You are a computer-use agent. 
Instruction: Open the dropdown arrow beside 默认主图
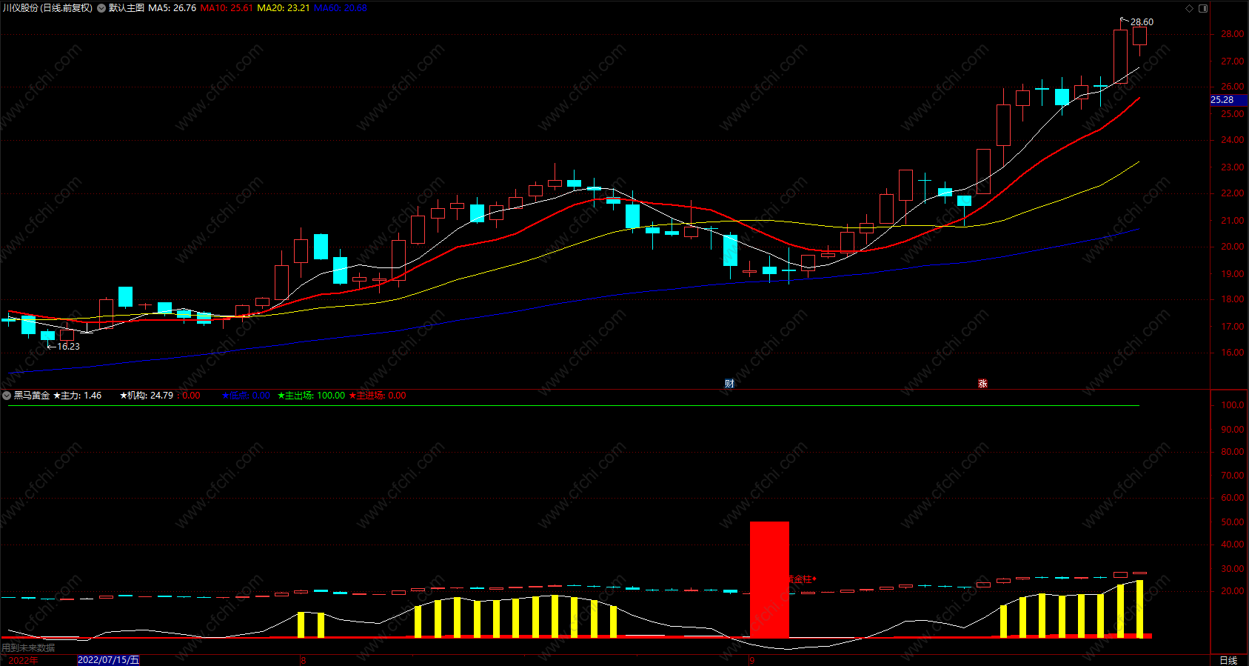pyautogui.click(x=101, y=8)
